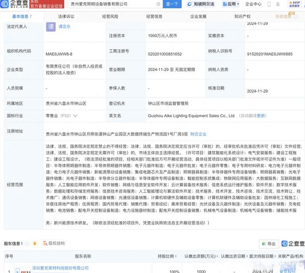Click 附近企业 link after address
This screenshot has width=305, height=273.
point(198,134)
